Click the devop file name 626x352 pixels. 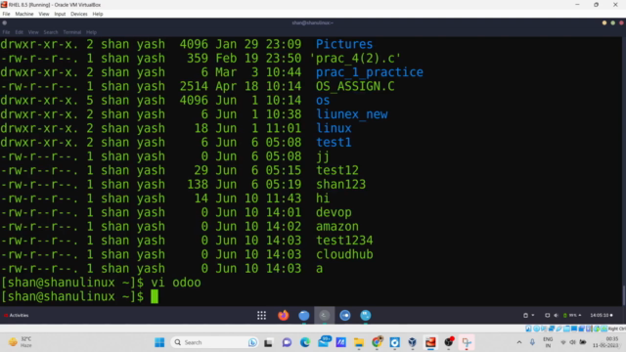[x=334, y=212]
